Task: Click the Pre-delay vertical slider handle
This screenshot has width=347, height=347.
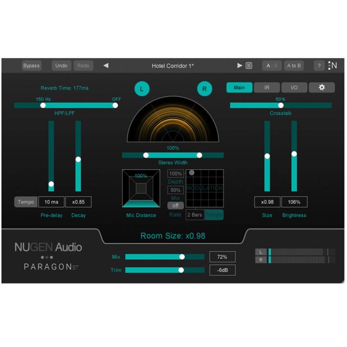Action: (51, 184)
